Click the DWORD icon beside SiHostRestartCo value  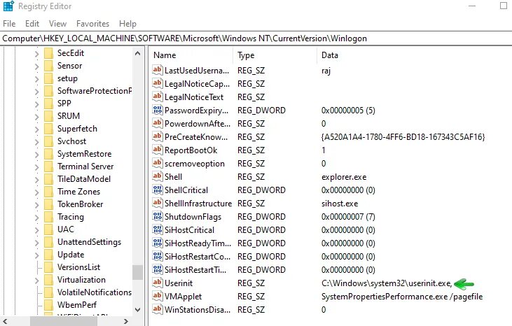(x=158, y=256)
